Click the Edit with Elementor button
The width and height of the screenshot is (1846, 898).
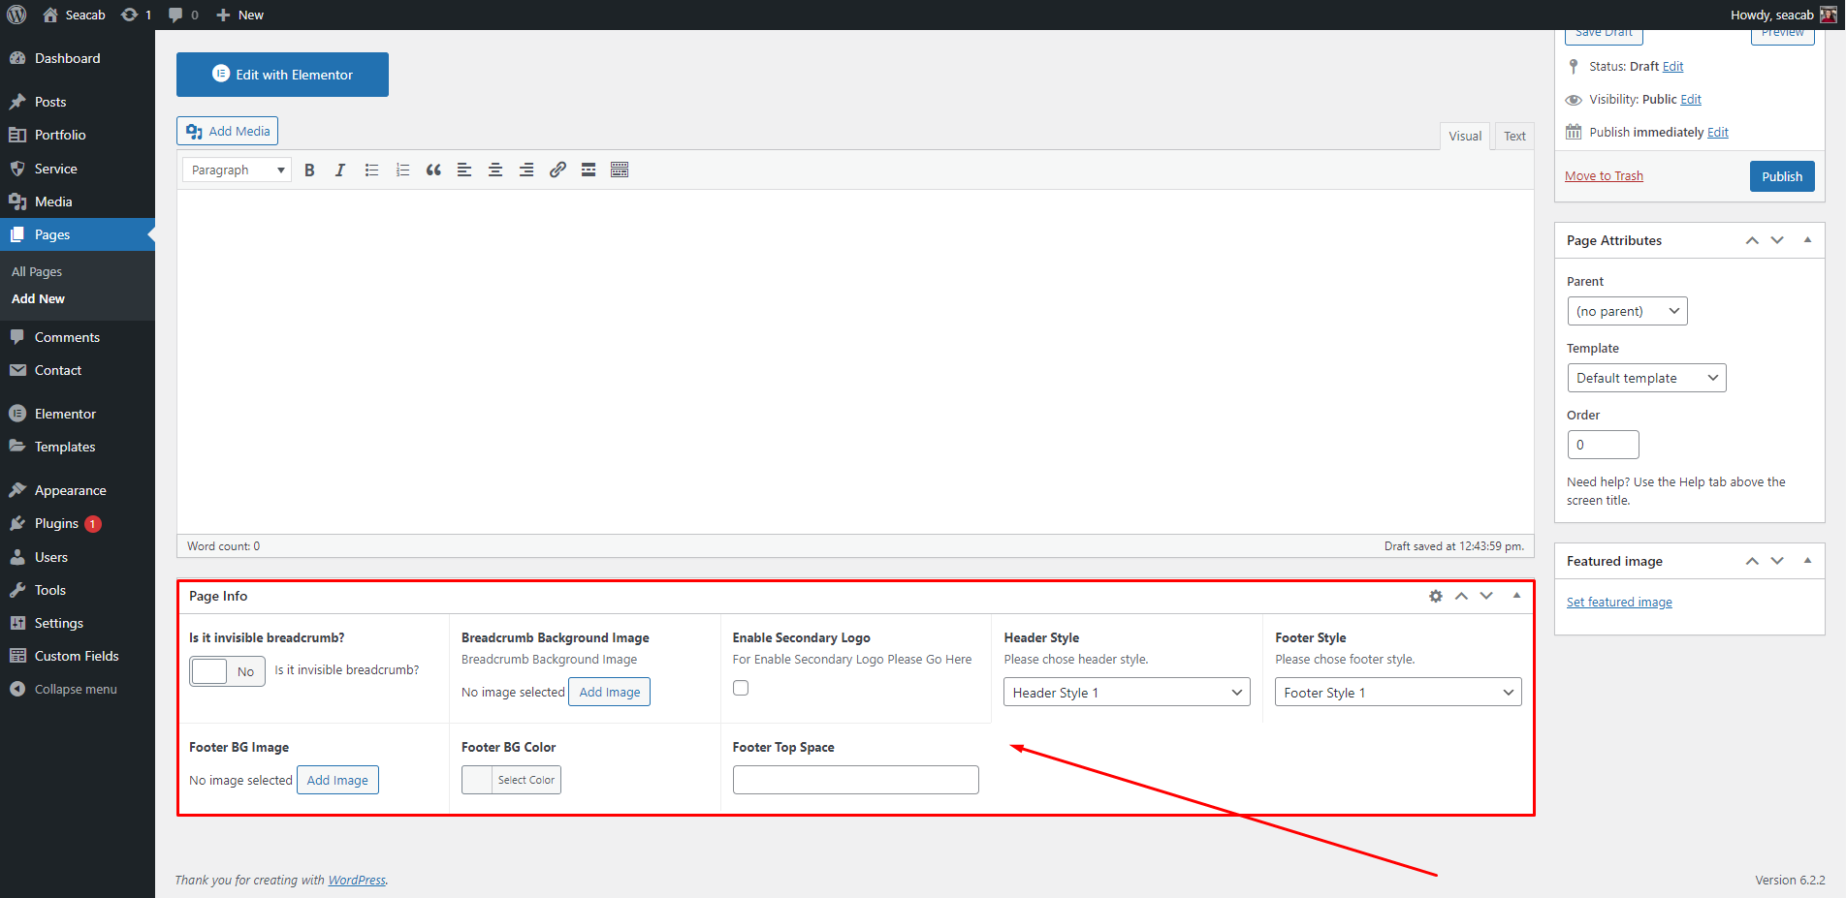pos(282,75)
